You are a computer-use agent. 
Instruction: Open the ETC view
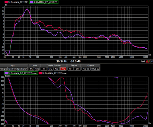(x=50, y=69)
